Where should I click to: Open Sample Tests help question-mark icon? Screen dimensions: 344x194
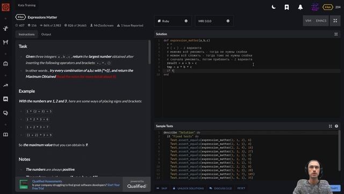tap(336, 126)
